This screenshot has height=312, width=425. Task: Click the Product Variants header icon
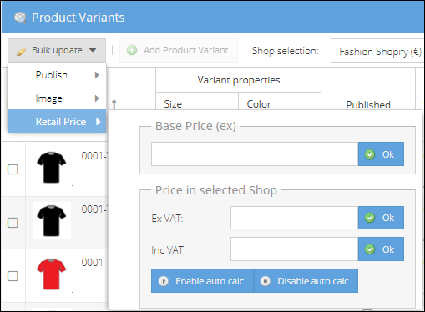pos(20,18)
